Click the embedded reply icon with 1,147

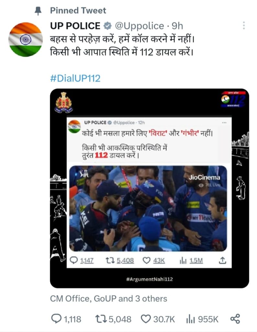pos(74,260)
